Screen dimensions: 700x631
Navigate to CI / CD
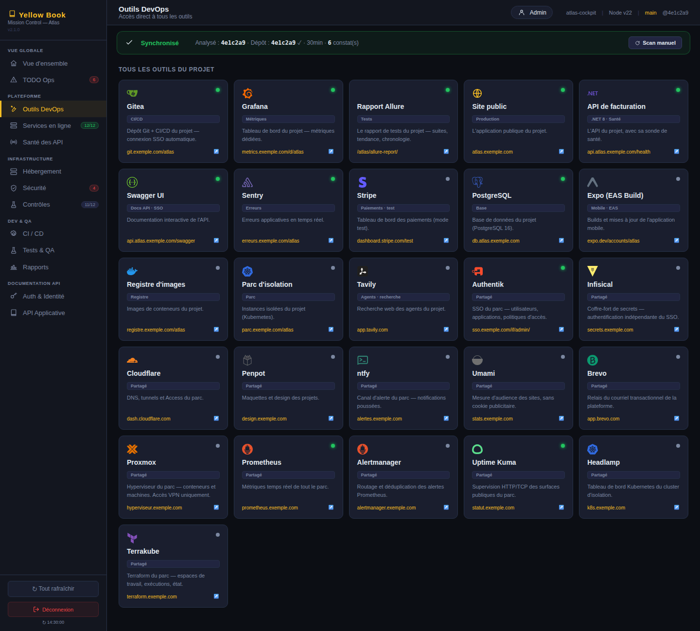pos(53,233)
